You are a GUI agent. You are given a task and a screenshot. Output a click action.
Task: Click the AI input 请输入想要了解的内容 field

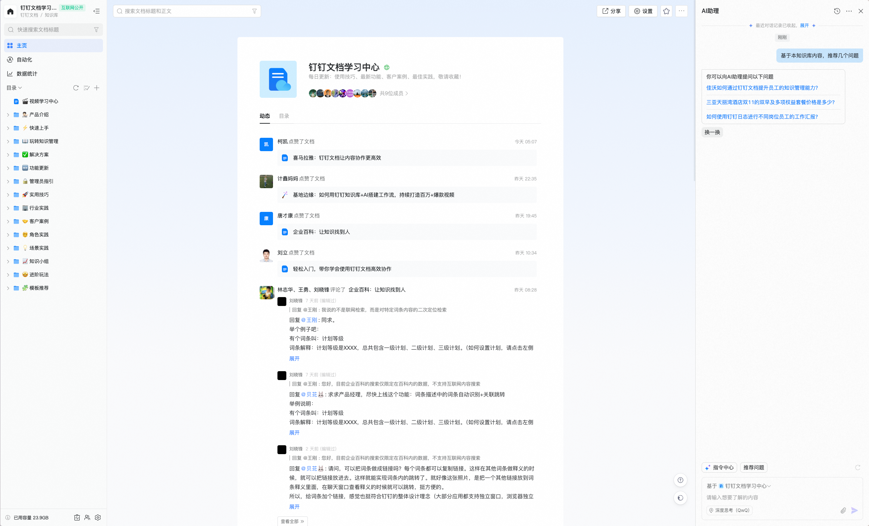tap(782, 497)
